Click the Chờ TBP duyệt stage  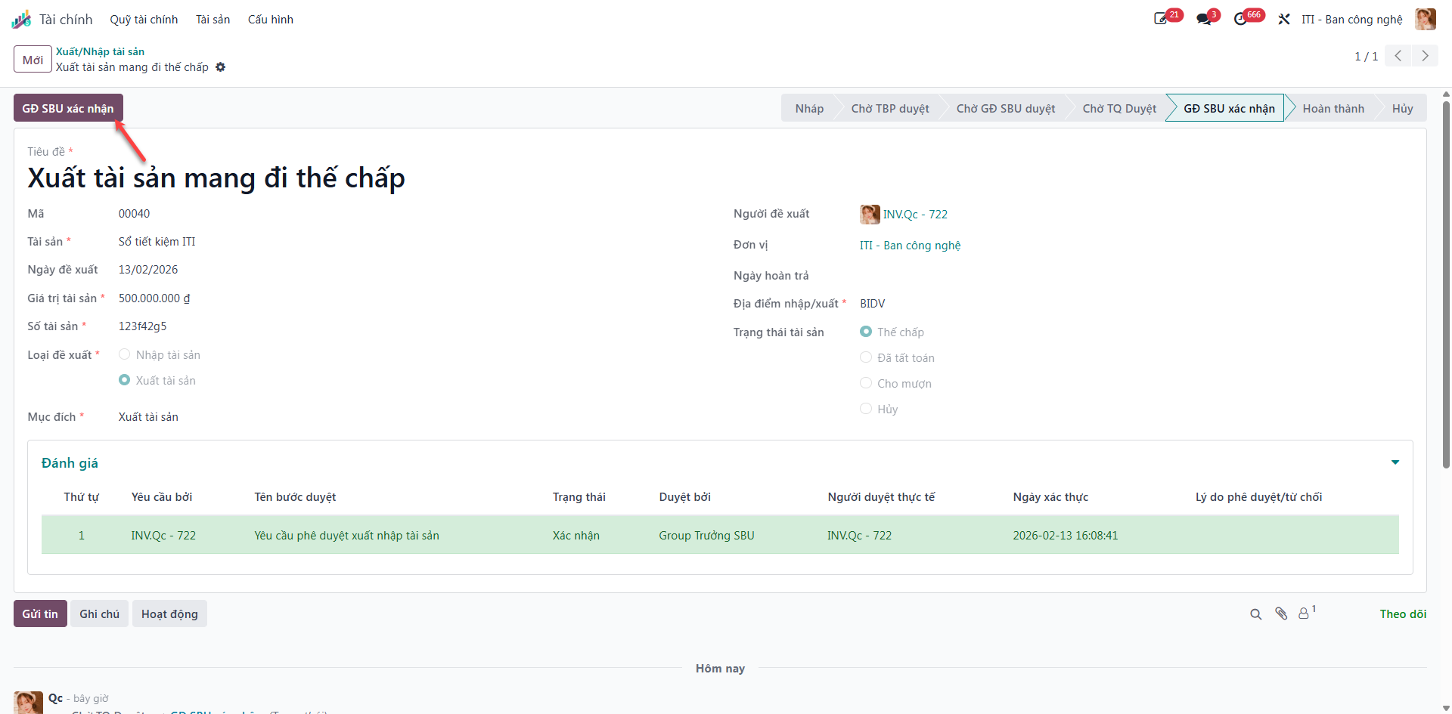pos(890,108)
